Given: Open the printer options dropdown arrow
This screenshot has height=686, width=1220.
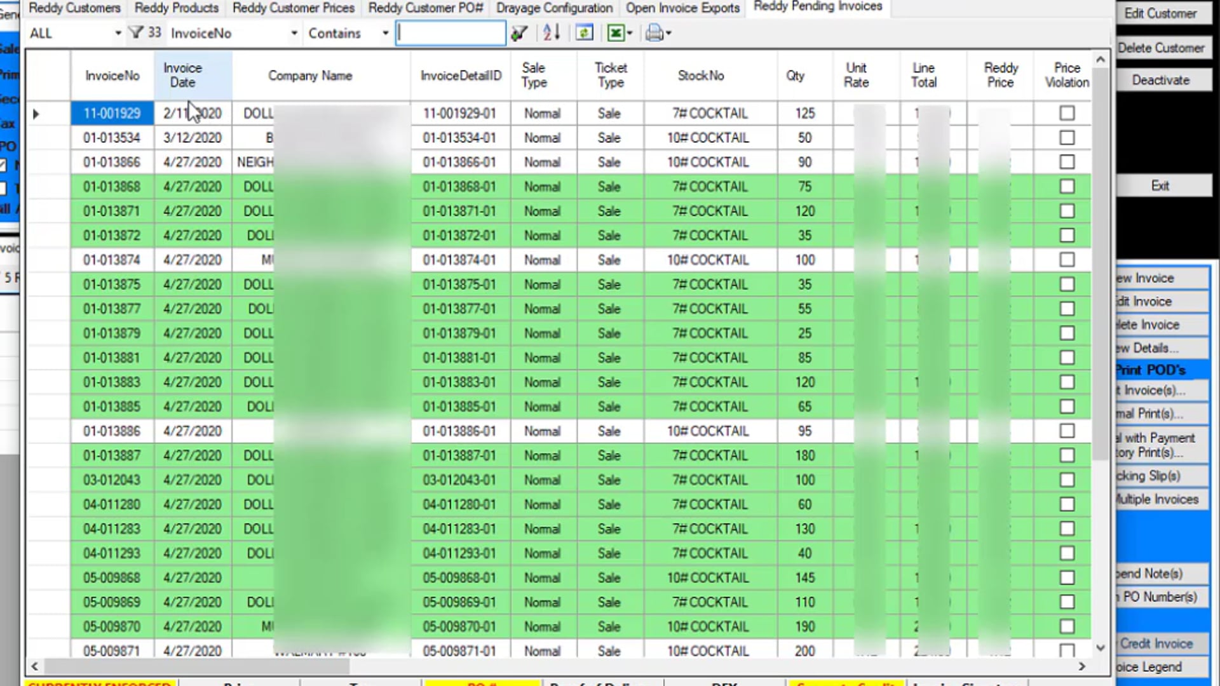Looking at the screenshot, I should tap(668, 33).
